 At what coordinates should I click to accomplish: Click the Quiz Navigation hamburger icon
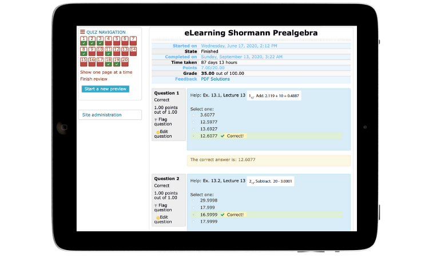[x=83, y=32]
